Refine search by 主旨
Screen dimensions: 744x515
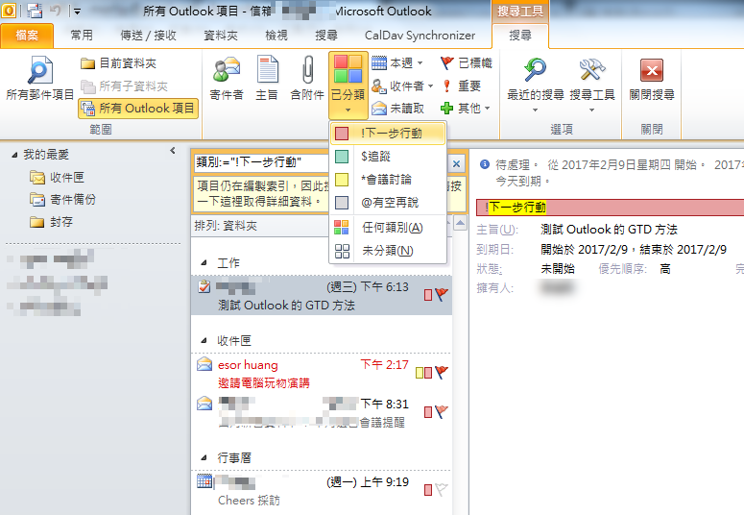click(x=267, y=79)
